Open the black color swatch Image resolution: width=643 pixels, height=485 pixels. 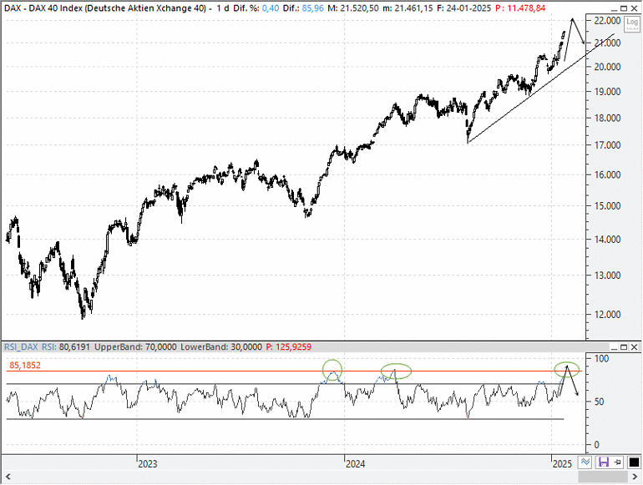[634, 462]
